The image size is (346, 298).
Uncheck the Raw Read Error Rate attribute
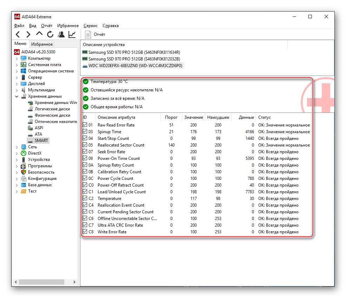pyautogui.click(x=85, y=125)
